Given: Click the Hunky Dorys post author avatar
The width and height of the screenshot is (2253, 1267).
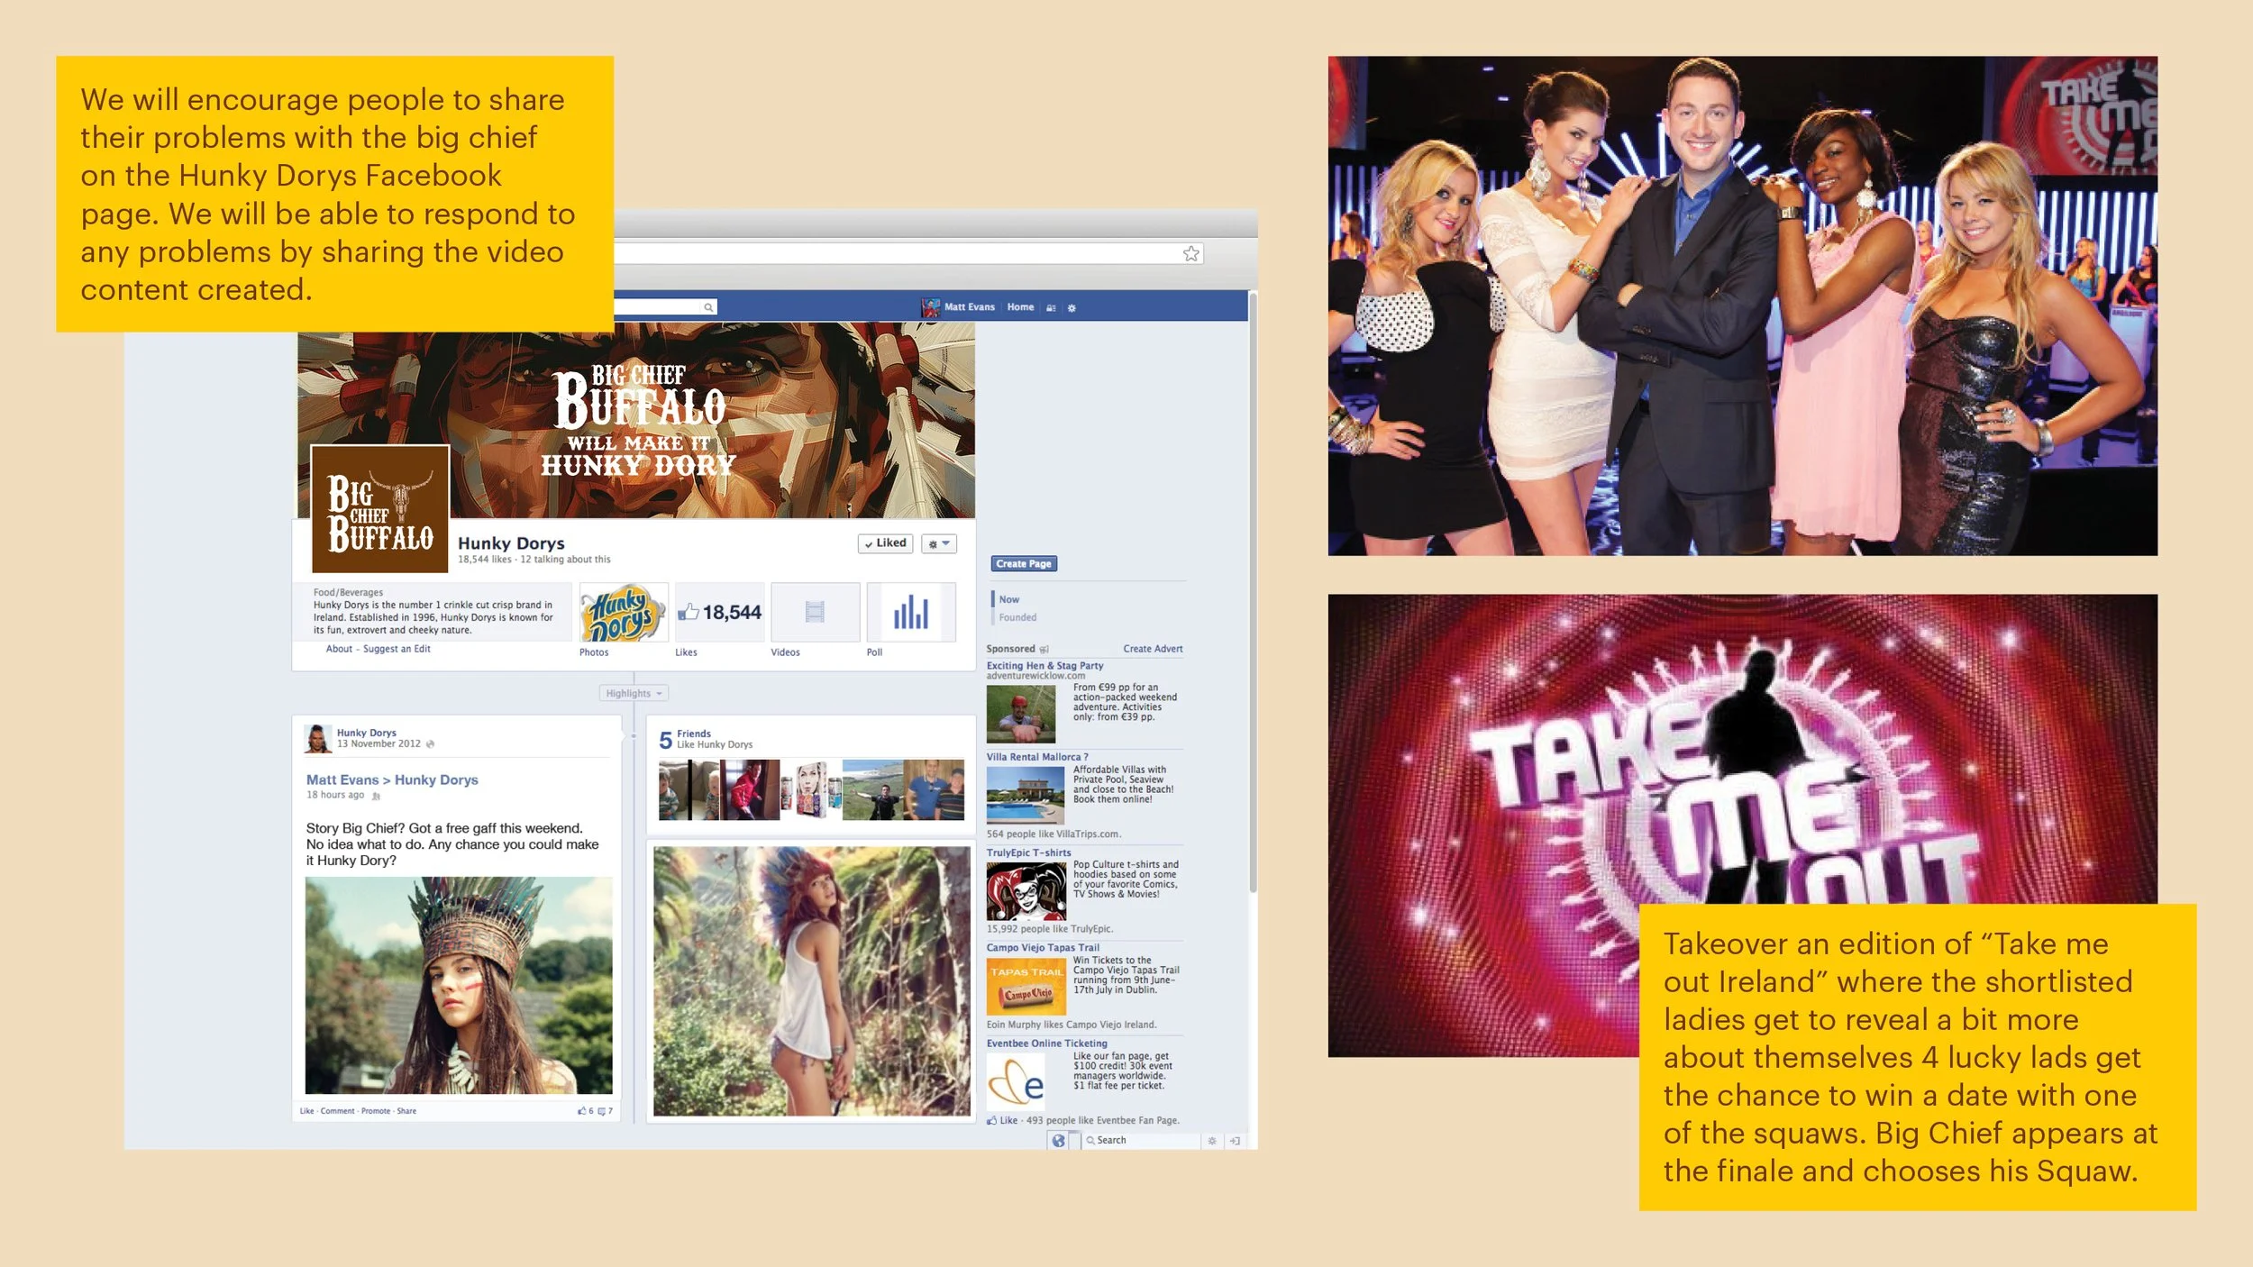Looking at the screenshot, I should click(x=317, y=738).
